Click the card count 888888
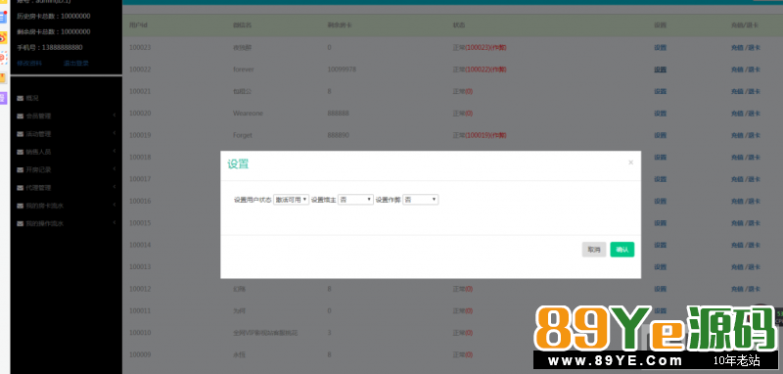 [x=339, y=114]
